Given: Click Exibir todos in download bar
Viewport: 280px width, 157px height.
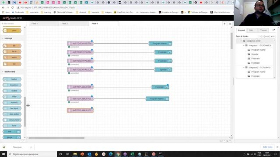Looking at the screenshot, I should (267, 147).
